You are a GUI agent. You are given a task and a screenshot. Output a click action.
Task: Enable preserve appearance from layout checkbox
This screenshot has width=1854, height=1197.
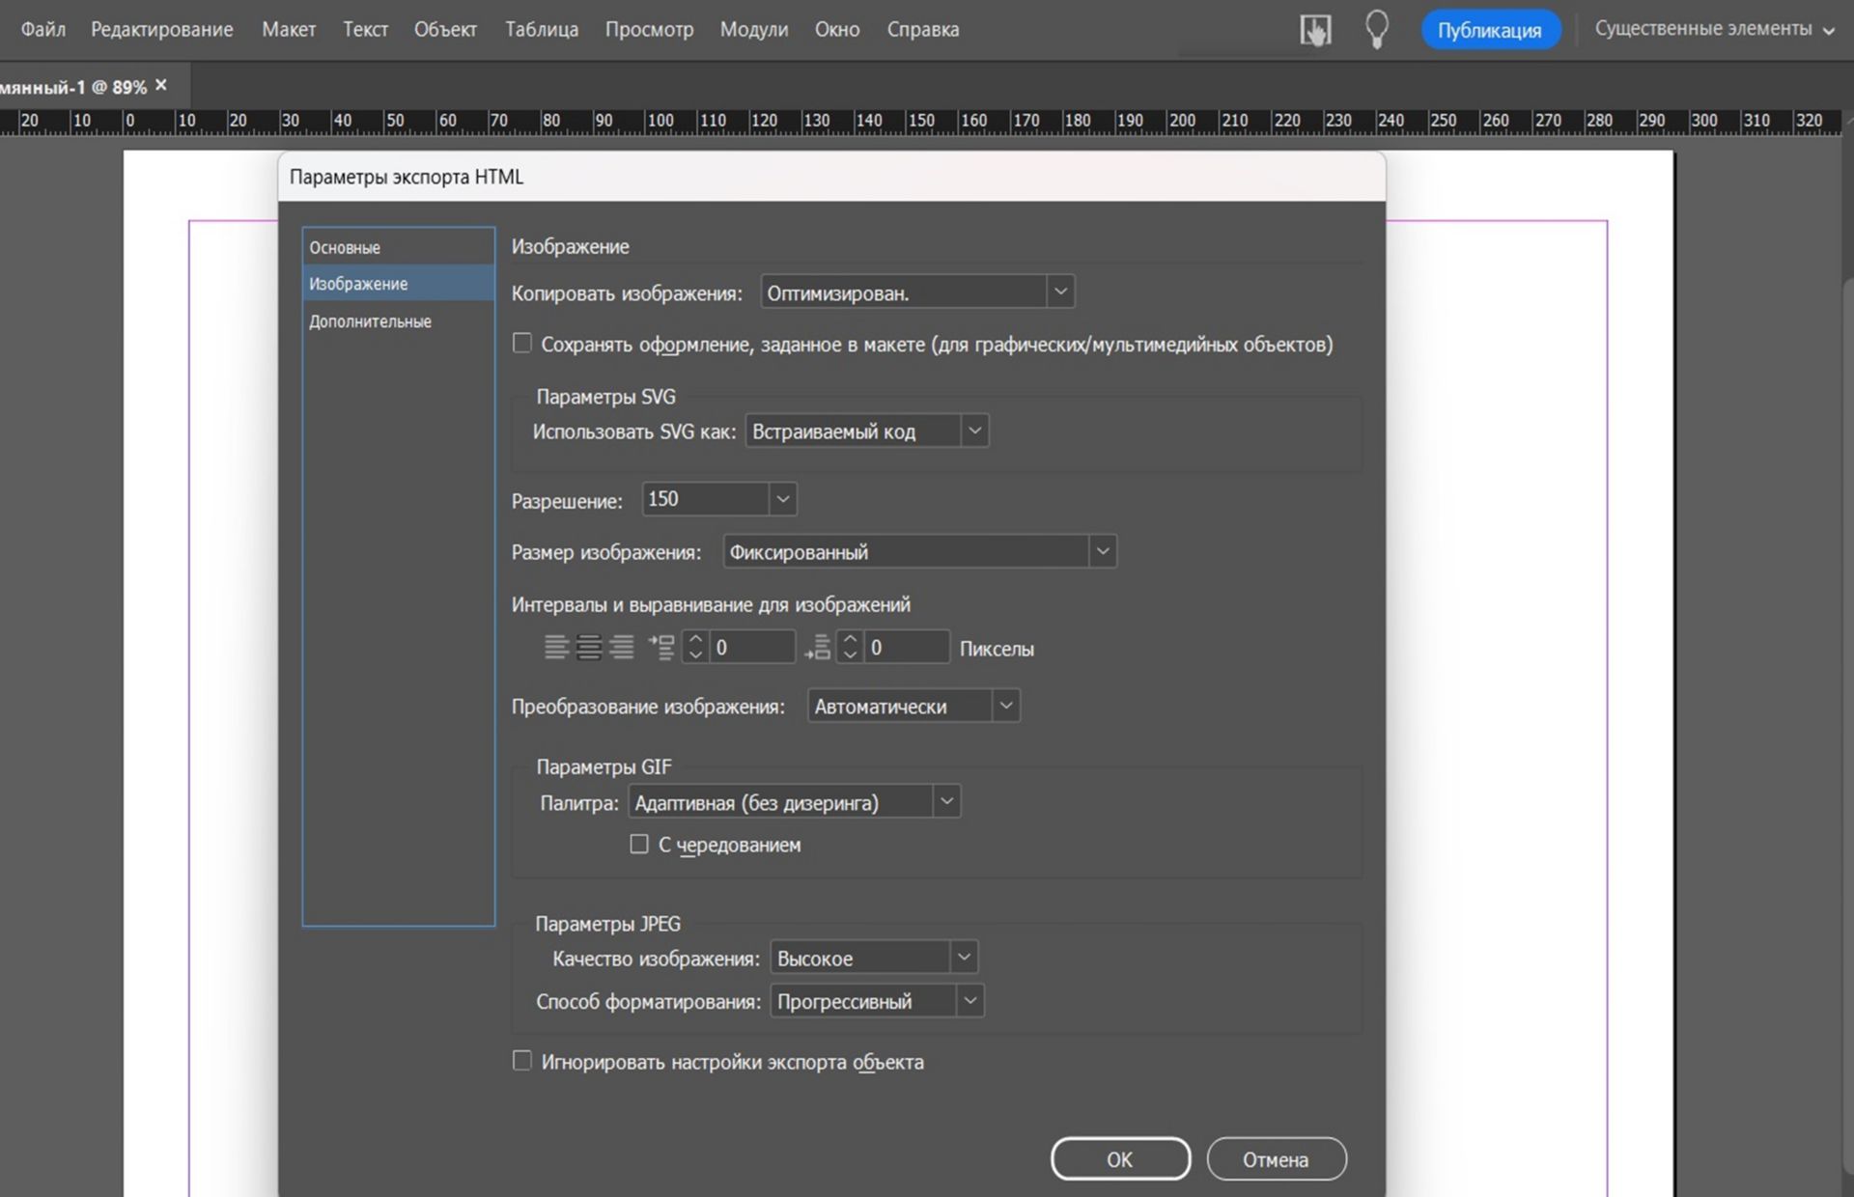click(522, 344)
